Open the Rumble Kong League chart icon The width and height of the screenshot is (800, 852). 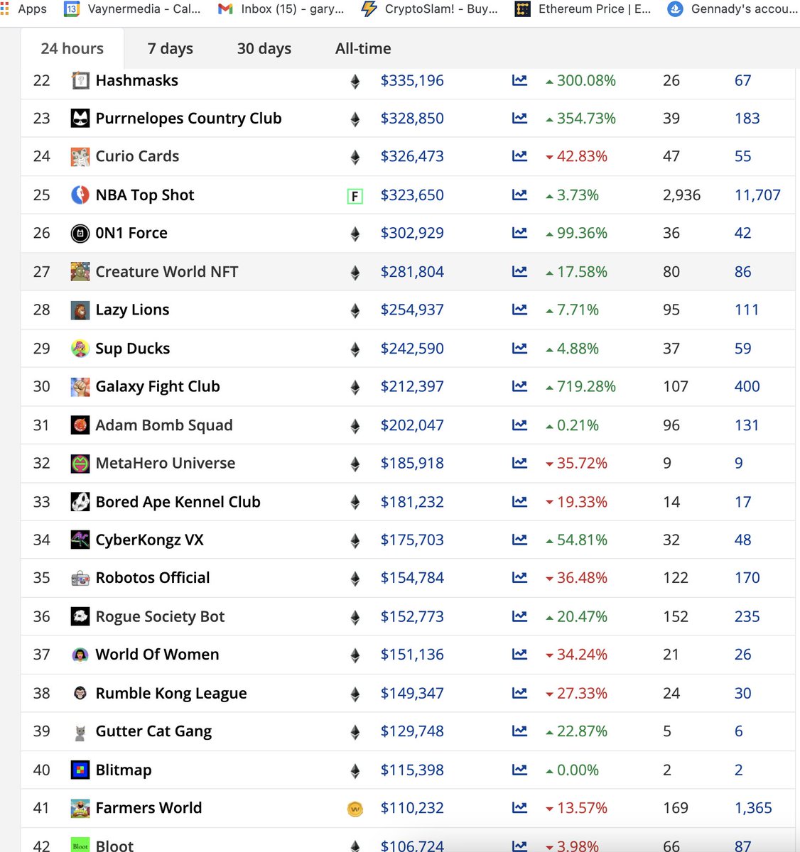click(520, 693)
